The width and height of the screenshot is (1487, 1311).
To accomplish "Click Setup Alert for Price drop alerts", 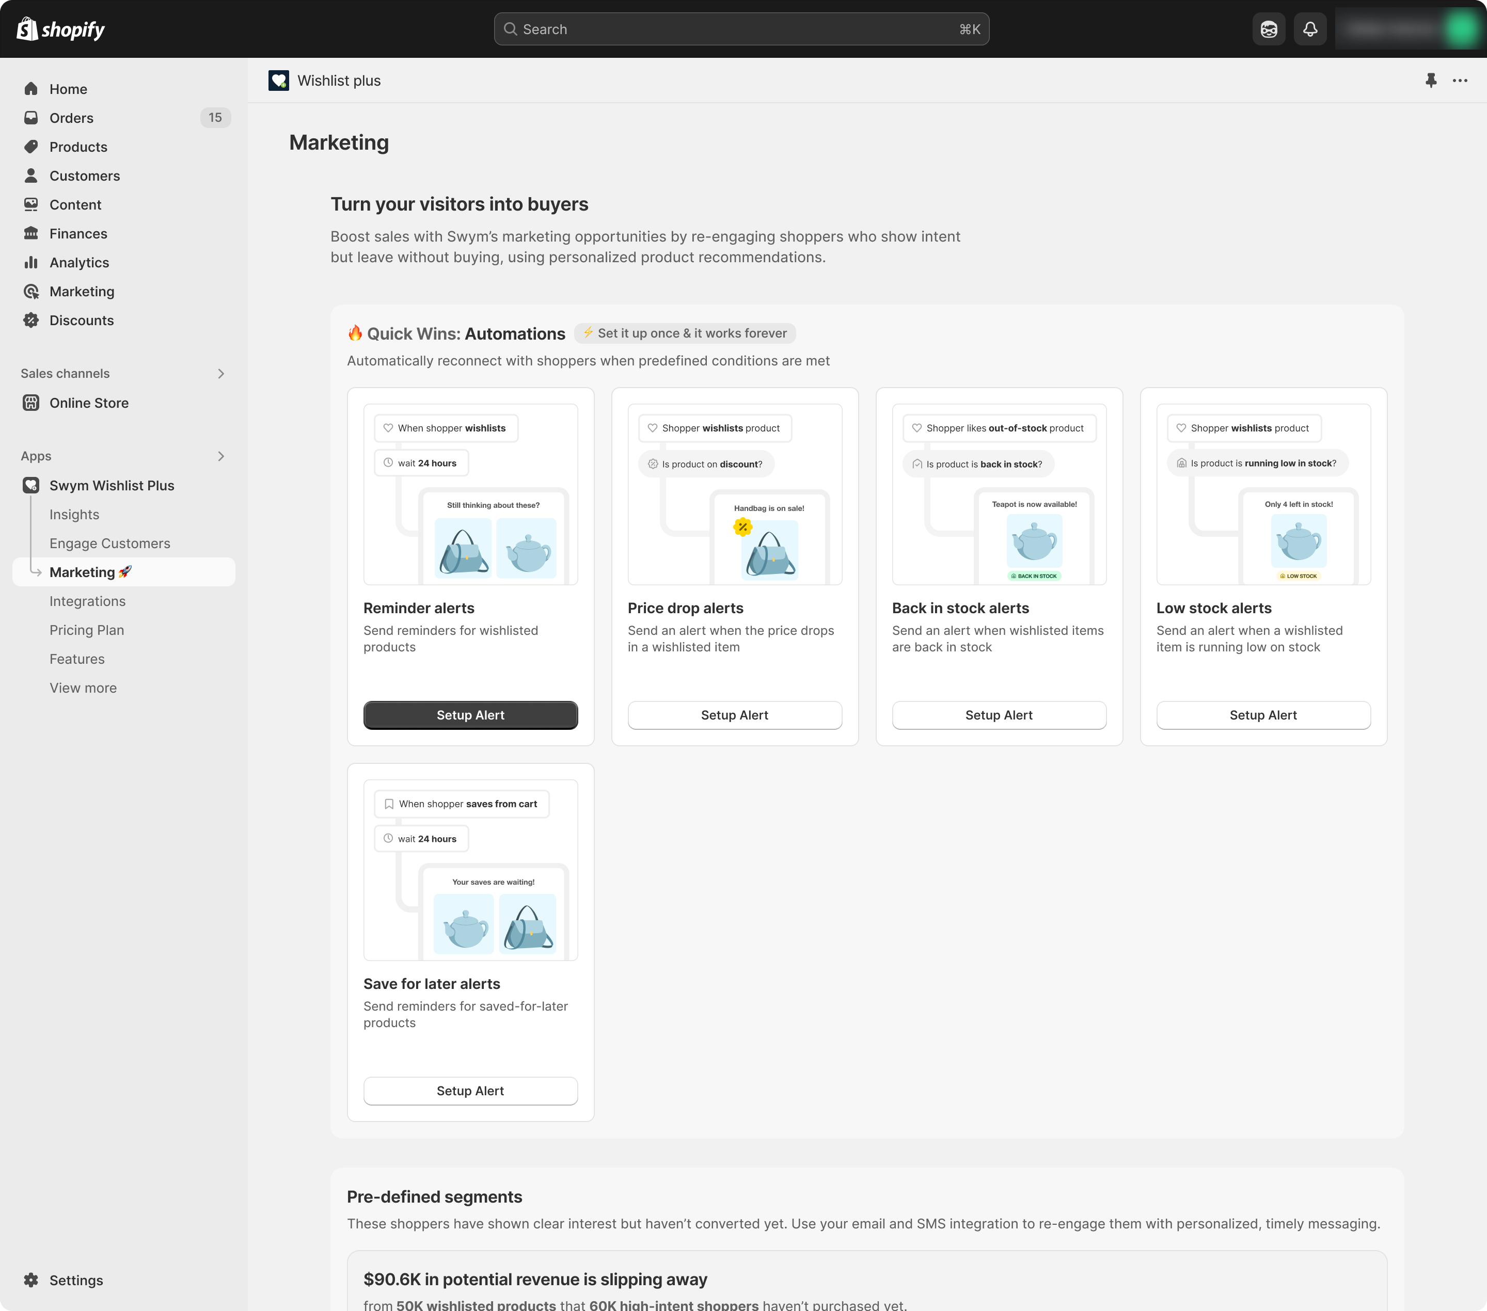I will [734, 715].
